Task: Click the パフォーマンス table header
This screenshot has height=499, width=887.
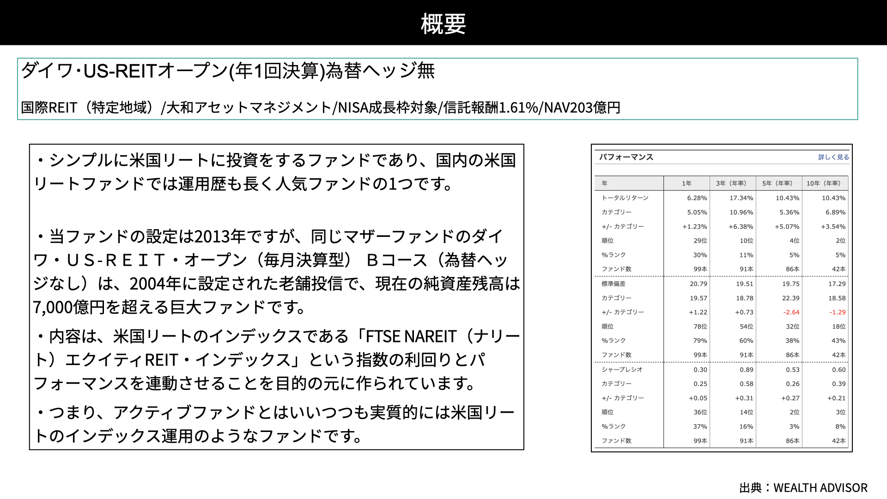Action: pyautogui.click(x=626, y=157)
